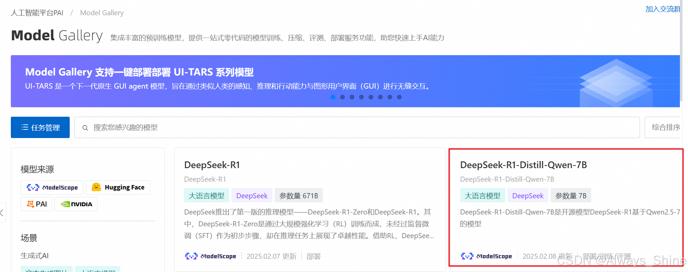This screenshot has height=272, width=688.
Task: Click ModelScope logo on Distill-Qwen-7B card
Action: click(x=486, y=256)
